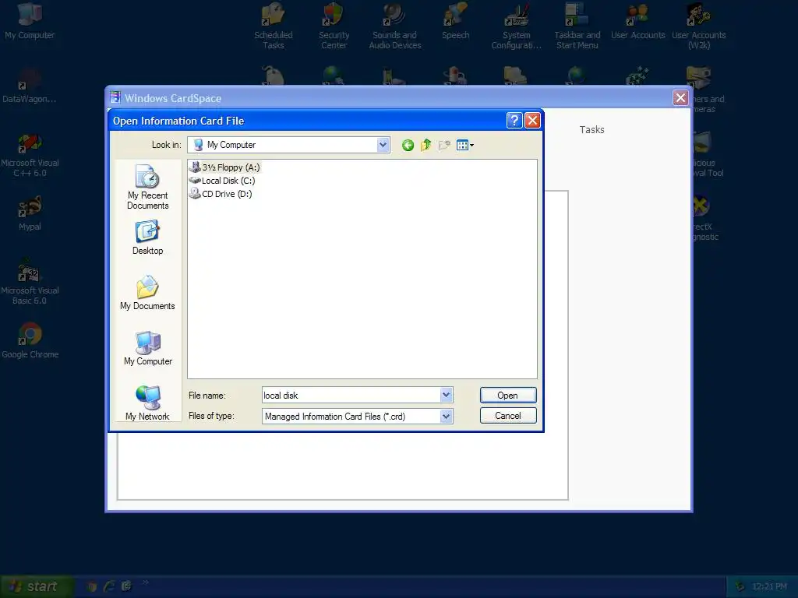Click the dialog Help question-mark button

[514, 121]
